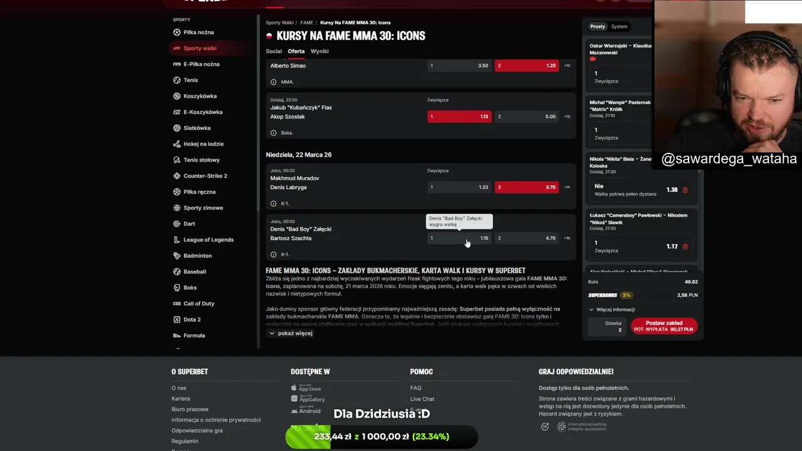Screen dimensions: 802x451
Task: Click the donation goal progress bar
Action: point(382,437)
